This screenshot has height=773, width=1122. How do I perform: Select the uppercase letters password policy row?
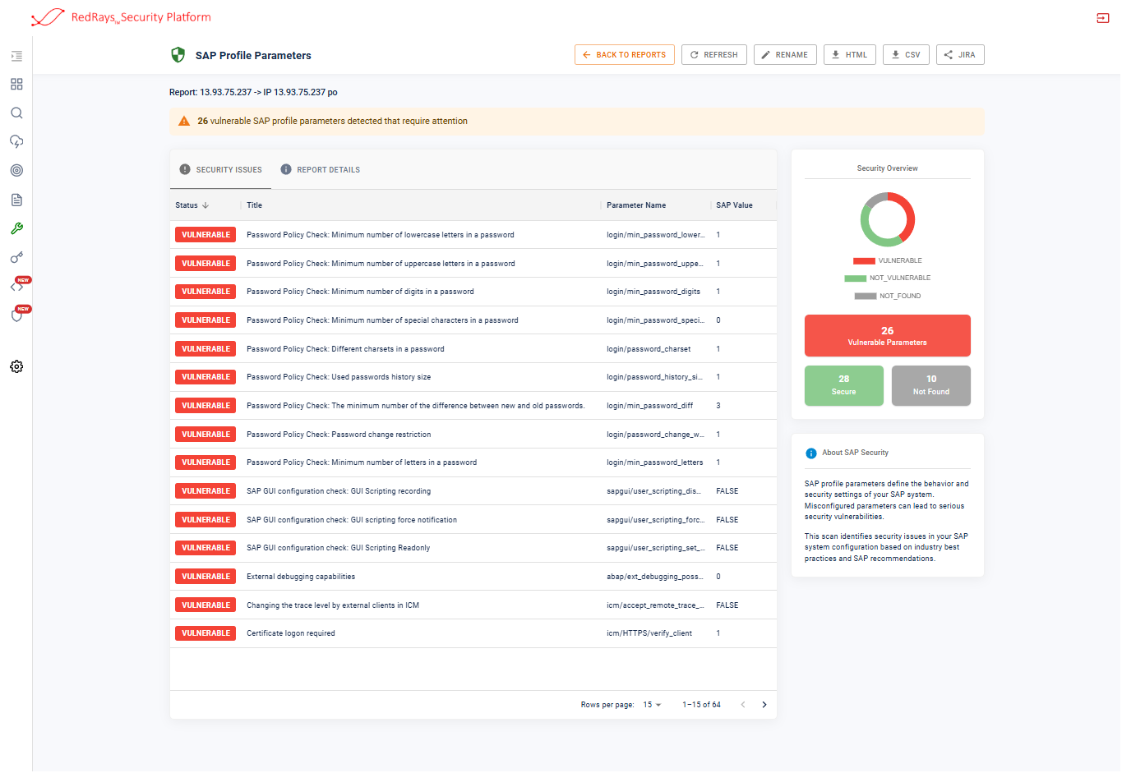(473, 264)
